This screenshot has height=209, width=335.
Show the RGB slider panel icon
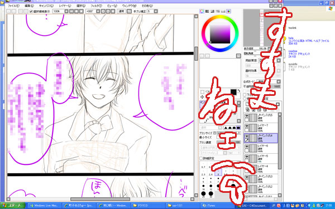(x=207, y=11)
